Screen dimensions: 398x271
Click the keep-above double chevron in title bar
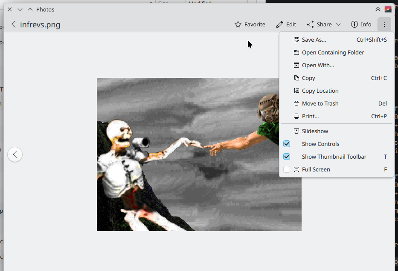tap(378, 9)
